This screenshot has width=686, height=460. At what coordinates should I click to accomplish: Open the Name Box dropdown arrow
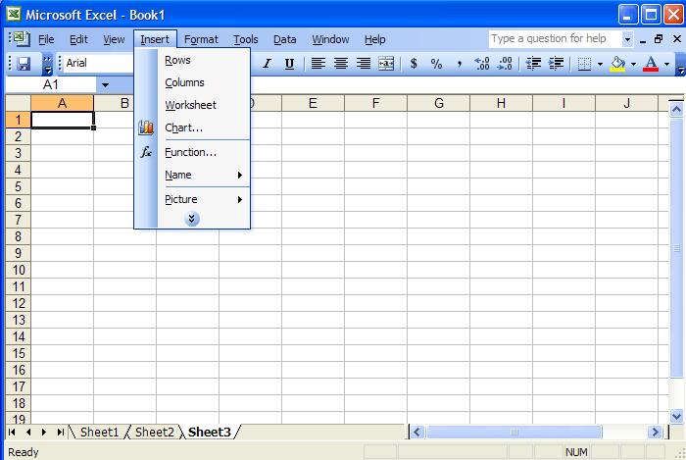coord(105,85)
